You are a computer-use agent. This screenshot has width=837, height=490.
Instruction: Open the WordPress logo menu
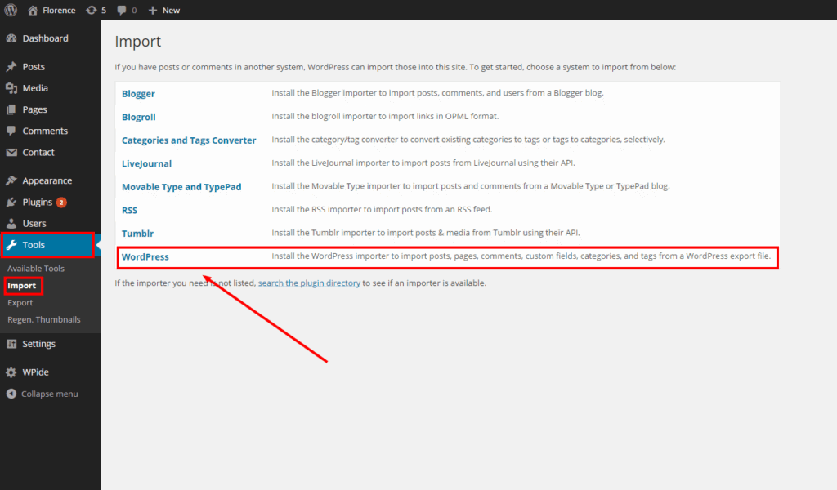tap(9, 10)
